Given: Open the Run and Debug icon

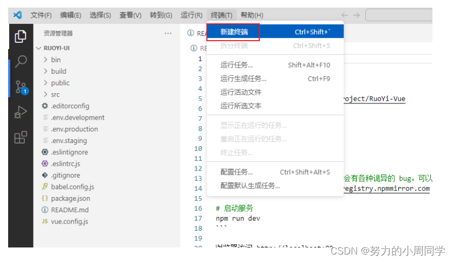Looking at the screenshot, I should click(21, 112).
